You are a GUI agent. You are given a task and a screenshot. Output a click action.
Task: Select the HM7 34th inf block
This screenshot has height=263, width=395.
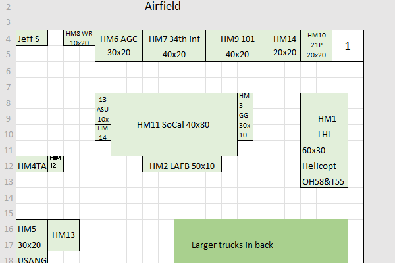pos(174,45)
